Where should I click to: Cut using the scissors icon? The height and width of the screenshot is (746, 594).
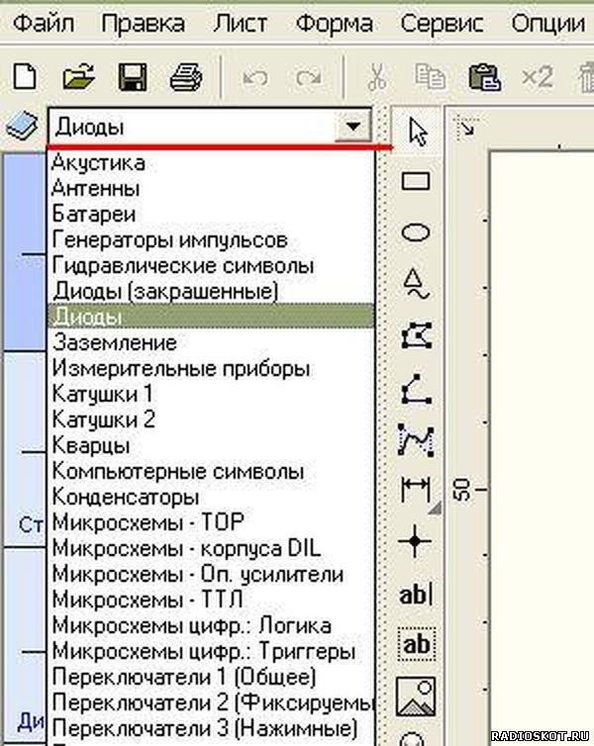point(377,77)
